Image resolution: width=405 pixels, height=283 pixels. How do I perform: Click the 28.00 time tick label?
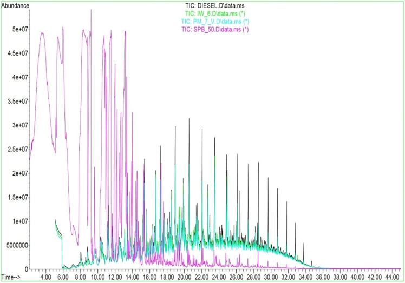click(253, 278)
